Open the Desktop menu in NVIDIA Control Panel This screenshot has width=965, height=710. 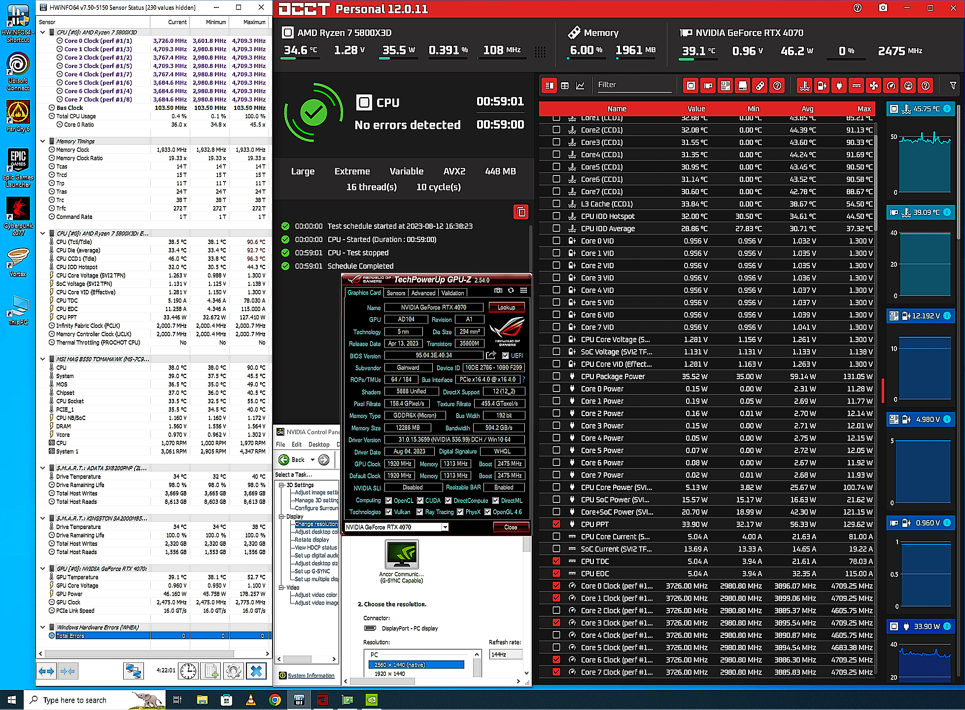tap(319, 444)
